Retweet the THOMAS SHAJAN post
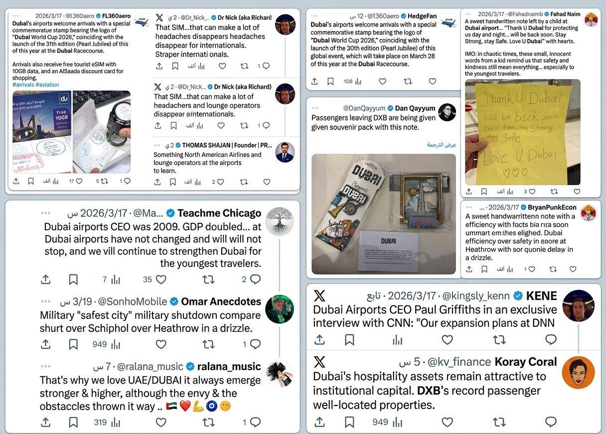Image resolution: width=606 pixels, height=434 pixels. coord(244,182)
